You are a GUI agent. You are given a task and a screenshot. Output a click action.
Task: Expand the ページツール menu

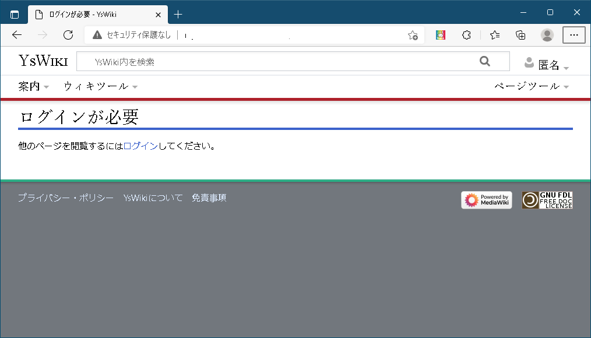tap(532, 86)
